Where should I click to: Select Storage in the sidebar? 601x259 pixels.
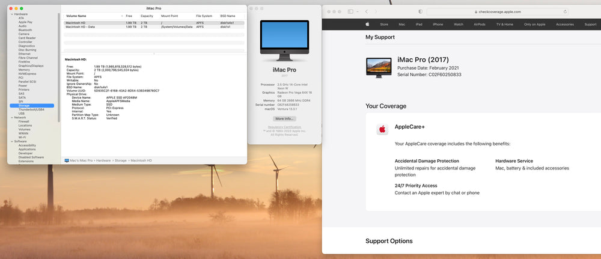(32, 106)
